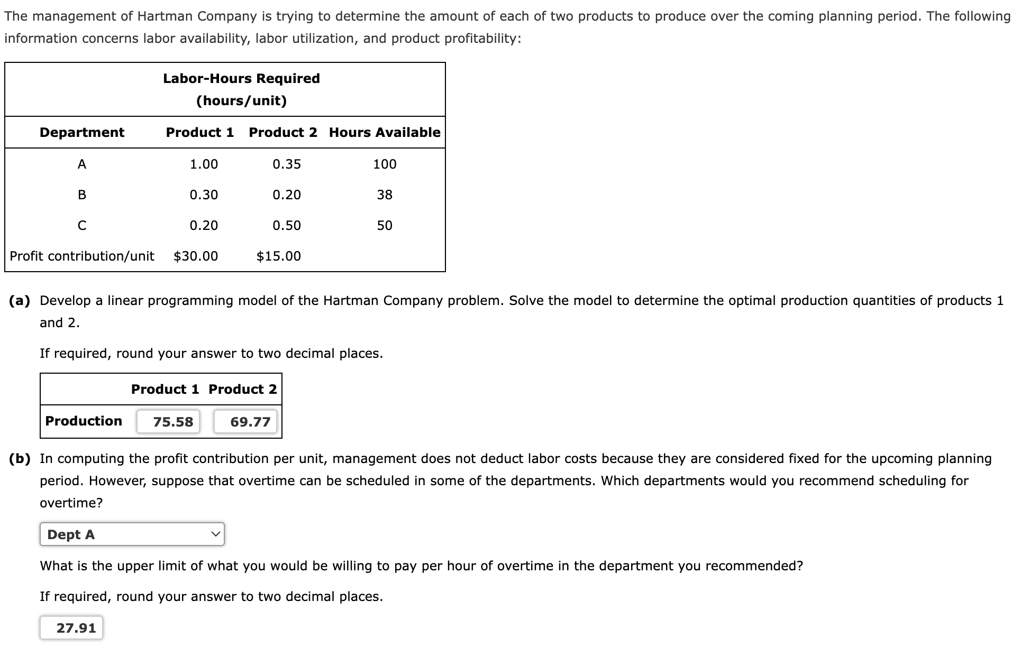
Task: Click the Profit contribution/unit row label
Action: [81, 256]
